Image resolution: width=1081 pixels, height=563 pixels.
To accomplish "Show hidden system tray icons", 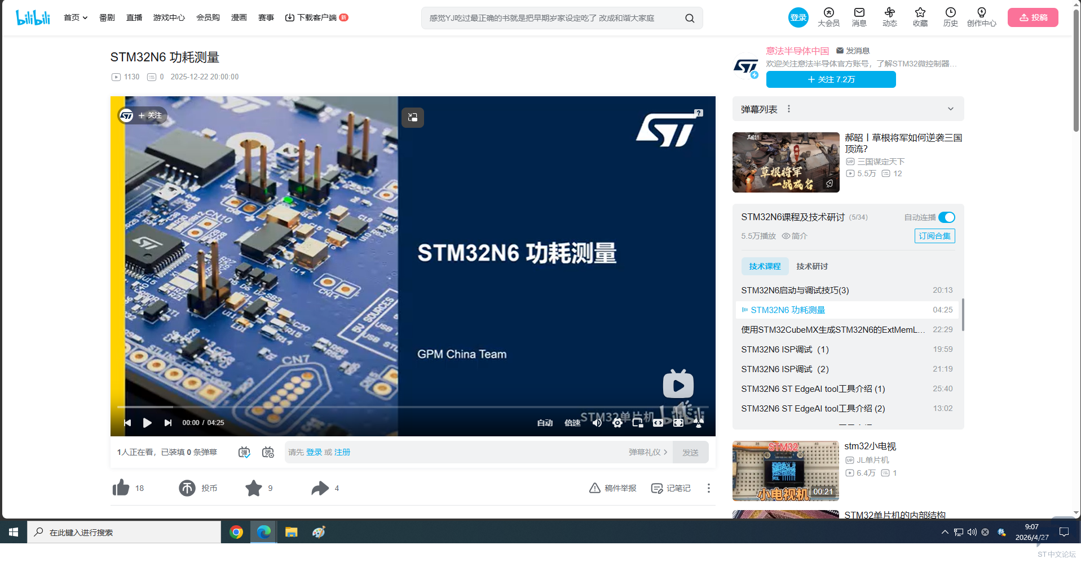I will 945,532.
